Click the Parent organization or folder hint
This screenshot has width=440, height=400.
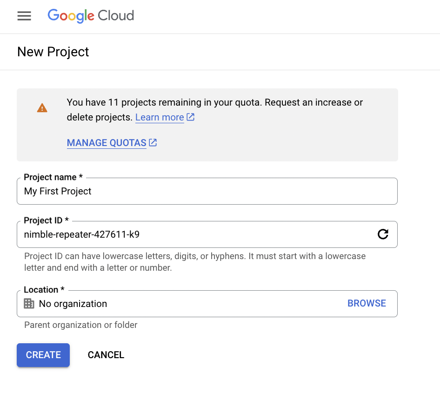[x=81, y=325]
